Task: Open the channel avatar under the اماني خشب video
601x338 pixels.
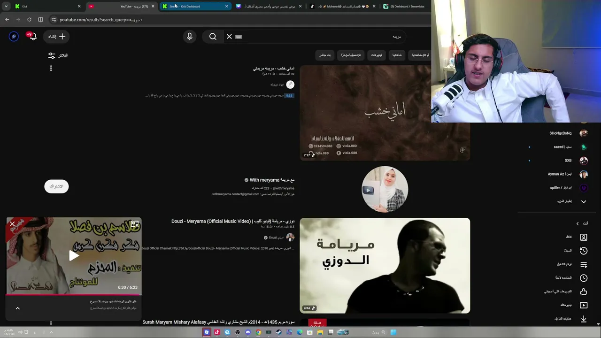Action: [x=290, y=84]
